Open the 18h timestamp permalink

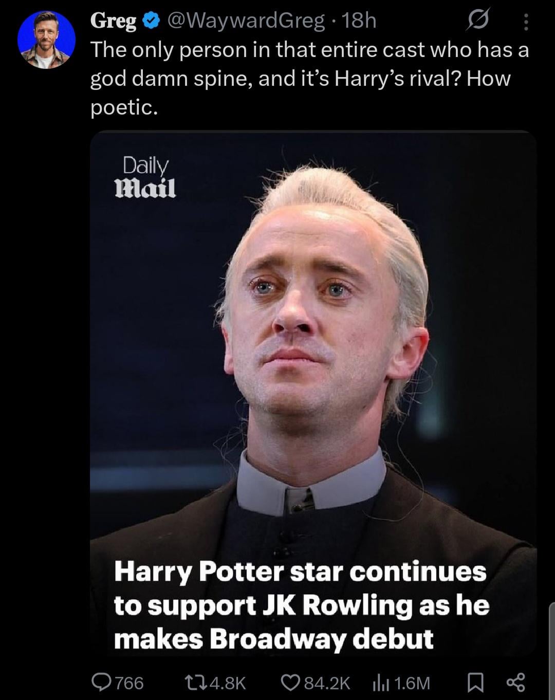pos(359,21)
